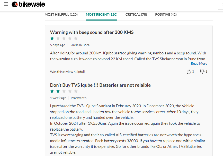Open the hamburger navigation menu

[x=6, y=4]
